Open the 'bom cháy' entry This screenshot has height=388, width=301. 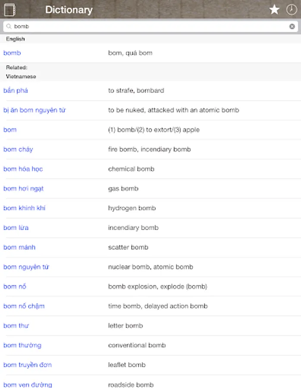[18, 149]
